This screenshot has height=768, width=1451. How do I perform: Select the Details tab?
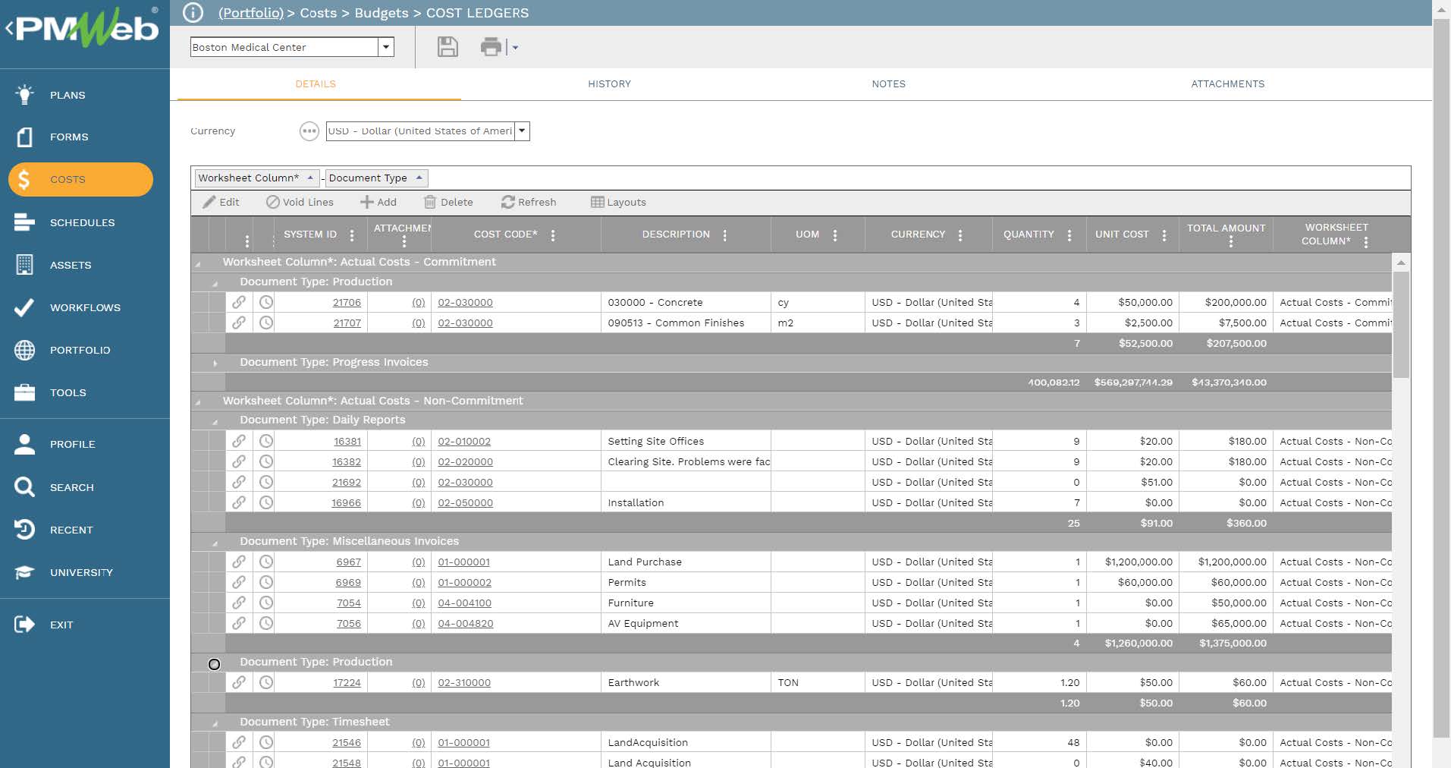[x=316, y=84]
